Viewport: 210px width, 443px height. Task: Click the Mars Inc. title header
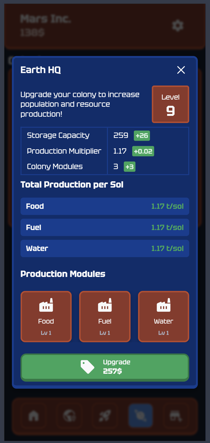point(46,19)
